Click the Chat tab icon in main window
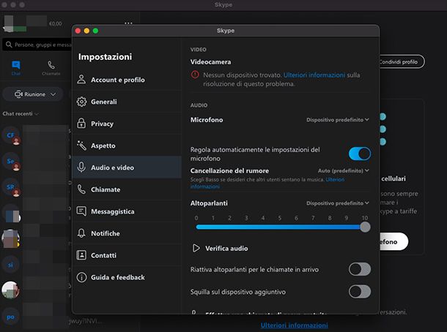Viewport: 447px width, 332px height. click(x=16, y=65)
